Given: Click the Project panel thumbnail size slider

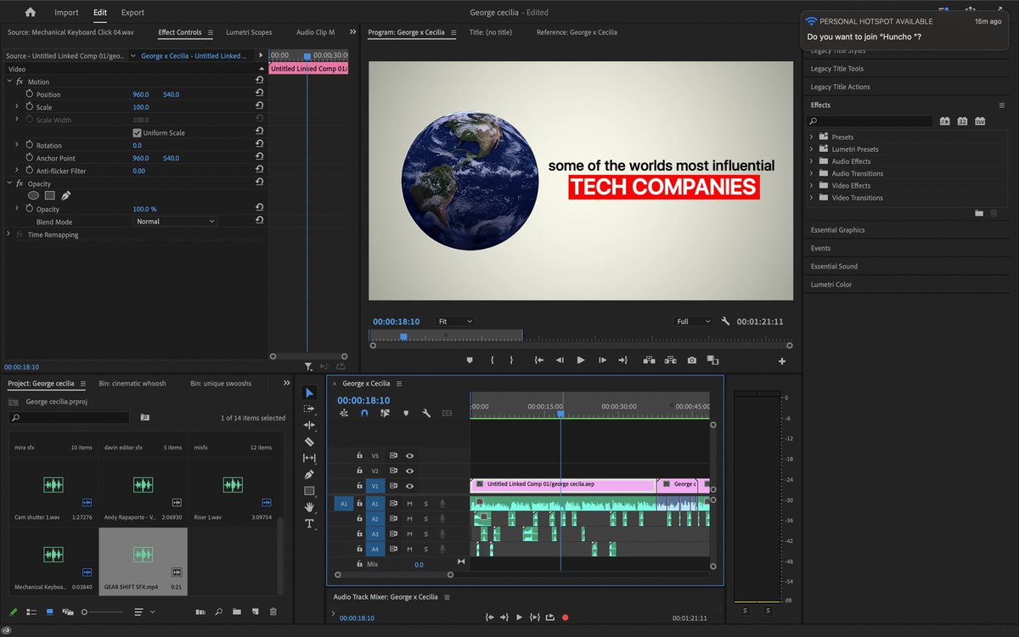Looking at the screenshot, I should (x=103, y=612).
